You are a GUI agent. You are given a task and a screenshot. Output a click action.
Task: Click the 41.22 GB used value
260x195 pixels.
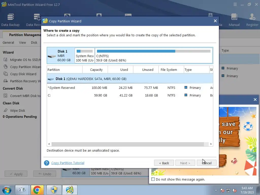point(126,95)
